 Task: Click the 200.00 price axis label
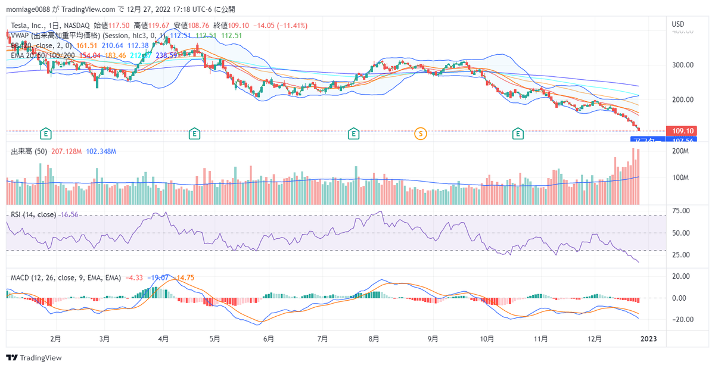(683, 99)
